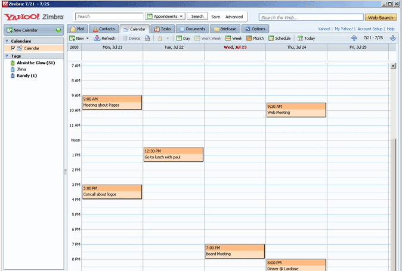Refresh the calendar view
Viewport: 402px width, 271px height.
(104, 38)
